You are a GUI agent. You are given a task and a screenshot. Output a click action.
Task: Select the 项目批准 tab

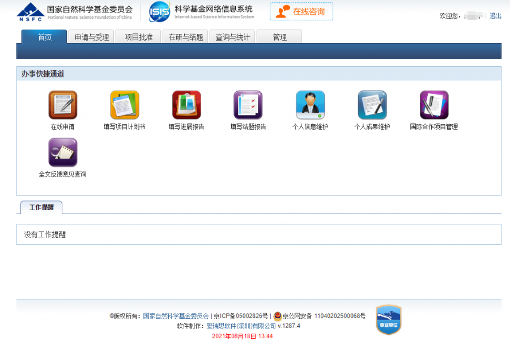[x=138, y=37]
